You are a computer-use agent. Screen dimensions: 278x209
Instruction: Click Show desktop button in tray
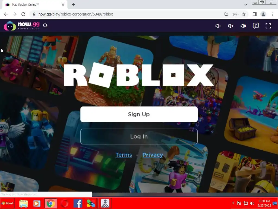pyautogui.click(x=275, y=203)
